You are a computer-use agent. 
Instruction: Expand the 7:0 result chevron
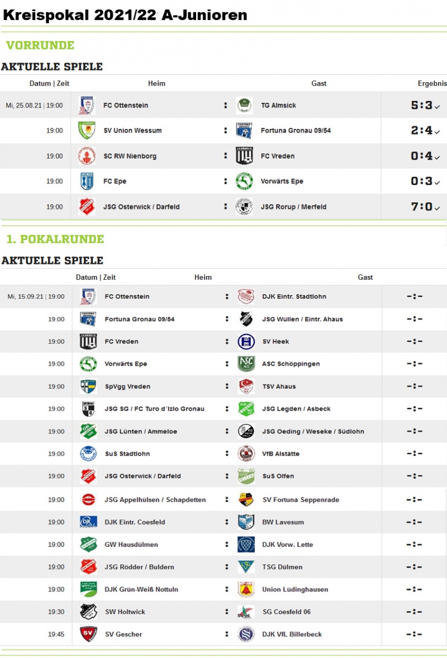(438, 208)
